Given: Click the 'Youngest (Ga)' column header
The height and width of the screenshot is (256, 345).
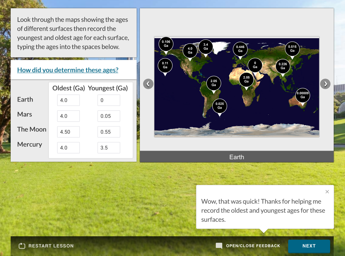Looking at the screenshot, I should point(108,88).
